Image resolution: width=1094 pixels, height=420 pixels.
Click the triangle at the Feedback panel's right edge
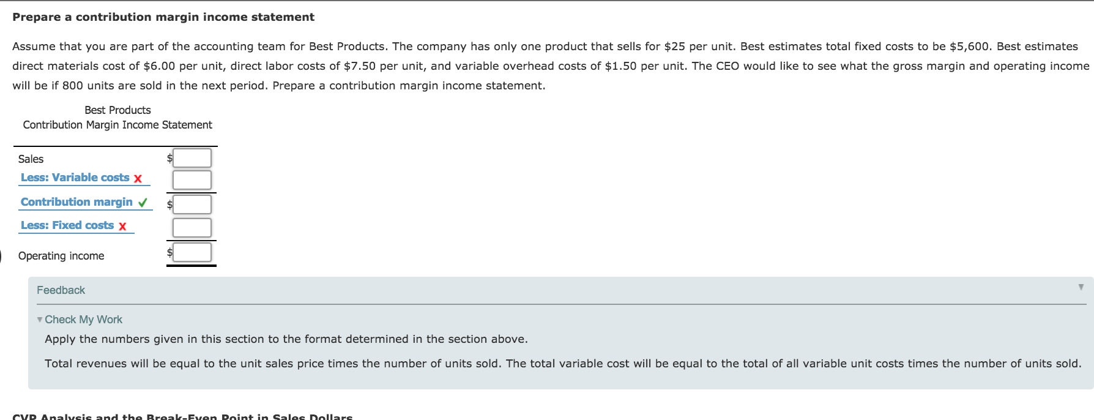point(1080,286)
